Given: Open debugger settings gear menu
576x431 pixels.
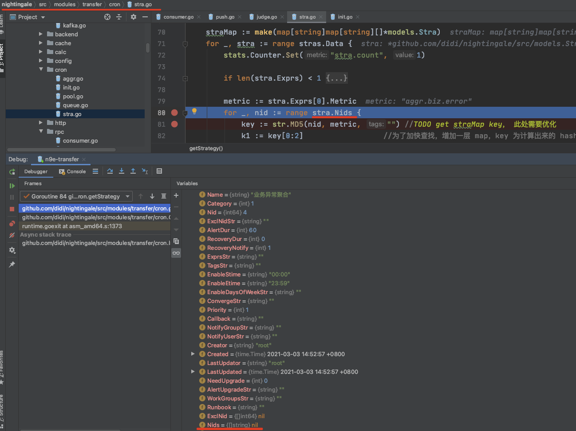Looking at the screenshot, I should coord(12,250).
